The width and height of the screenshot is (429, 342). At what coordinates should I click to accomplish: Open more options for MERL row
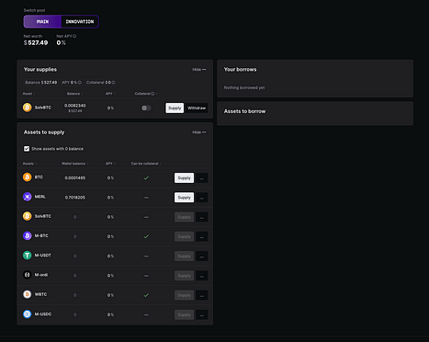(x=202, y=198)
